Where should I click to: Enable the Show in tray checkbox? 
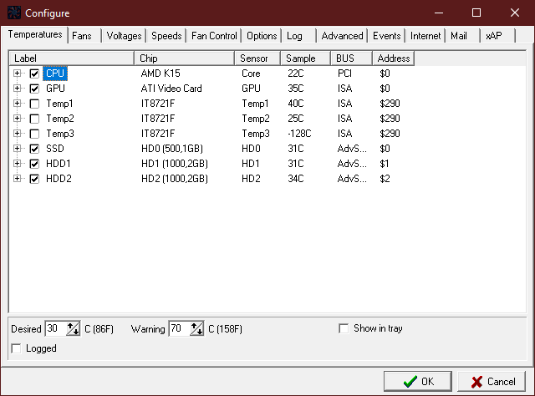click(x=344, y=328)
